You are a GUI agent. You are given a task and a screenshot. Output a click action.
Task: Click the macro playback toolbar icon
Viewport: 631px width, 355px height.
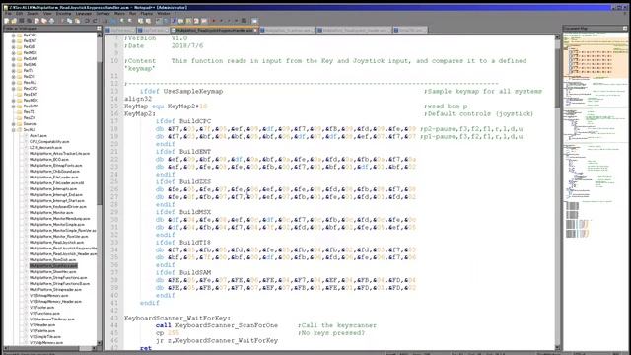pos(229,21)
